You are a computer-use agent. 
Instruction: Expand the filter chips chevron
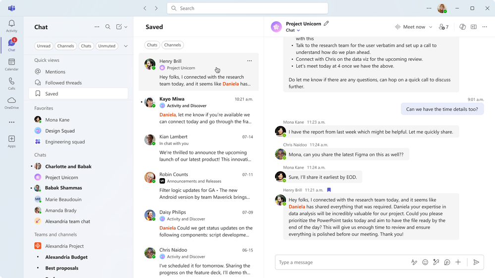click(x=126, y=46)
